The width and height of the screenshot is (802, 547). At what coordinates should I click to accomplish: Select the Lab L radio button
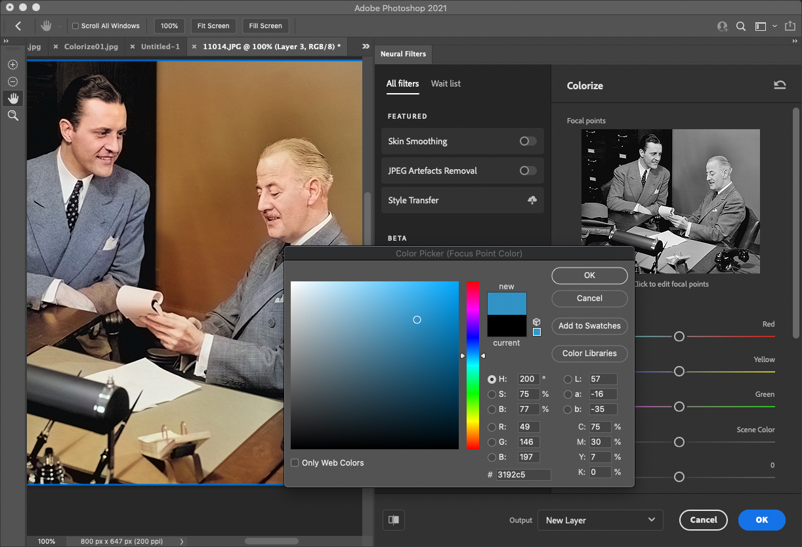[568, 379]
